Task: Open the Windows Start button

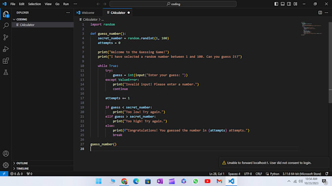Action: click(99, 181)
